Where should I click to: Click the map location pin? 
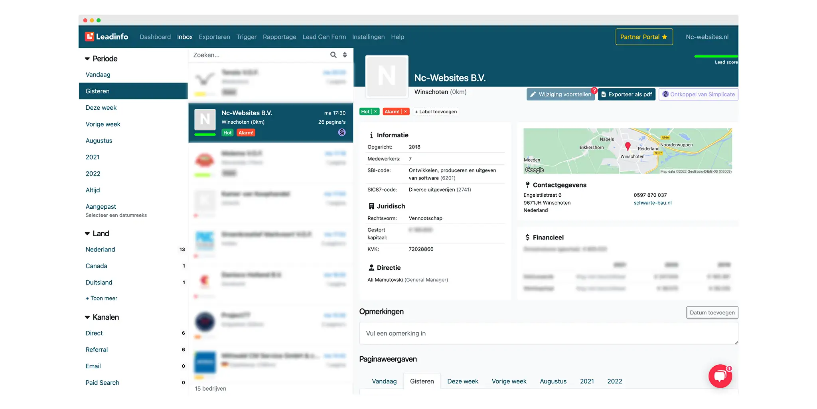628,146
